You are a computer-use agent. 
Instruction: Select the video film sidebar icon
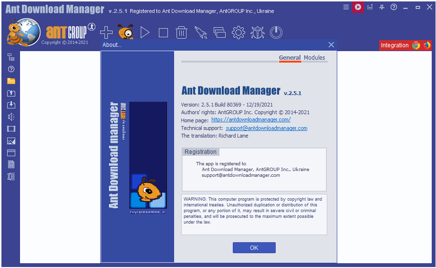coord(11,129)
